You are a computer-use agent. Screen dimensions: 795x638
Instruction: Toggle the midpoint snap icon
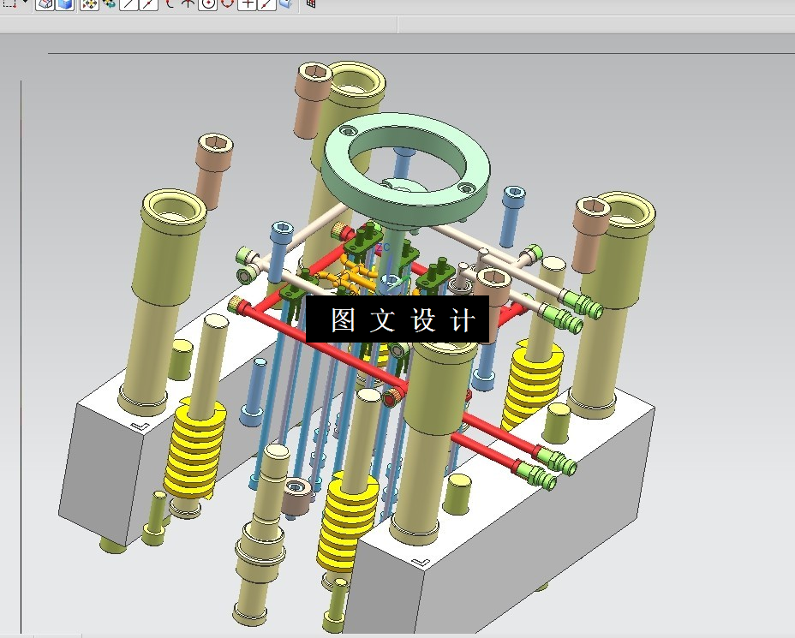point(188,3)
